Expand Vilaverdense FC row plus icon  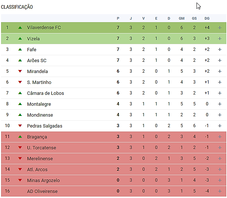click(x=219, y=28)
